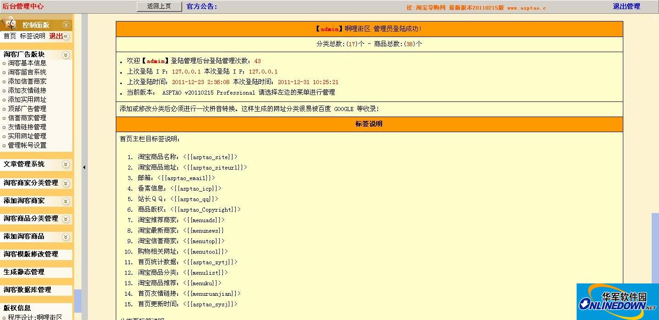Click 退出管理 at the top right
The height and width of the screenshot is (320, 659).
point(627,6)
